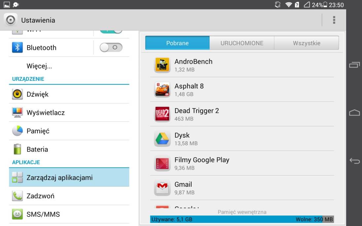Tap the 463 MB size text
This screenshot has width=362, height=226.
pos(184,119)
